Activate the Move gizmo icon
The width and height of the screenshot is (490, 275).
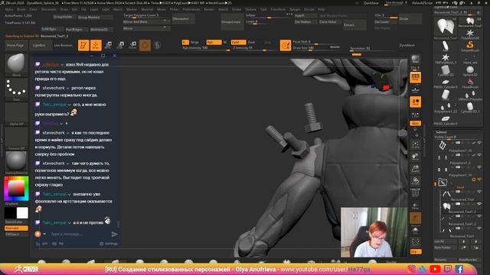(x=108, y=45)
